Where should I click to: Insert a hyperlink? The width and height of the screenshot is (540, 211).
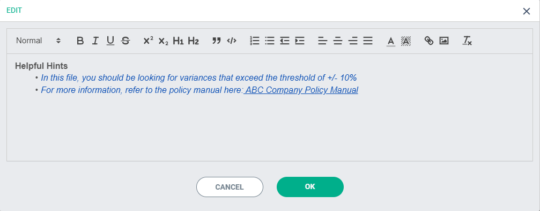429,41
